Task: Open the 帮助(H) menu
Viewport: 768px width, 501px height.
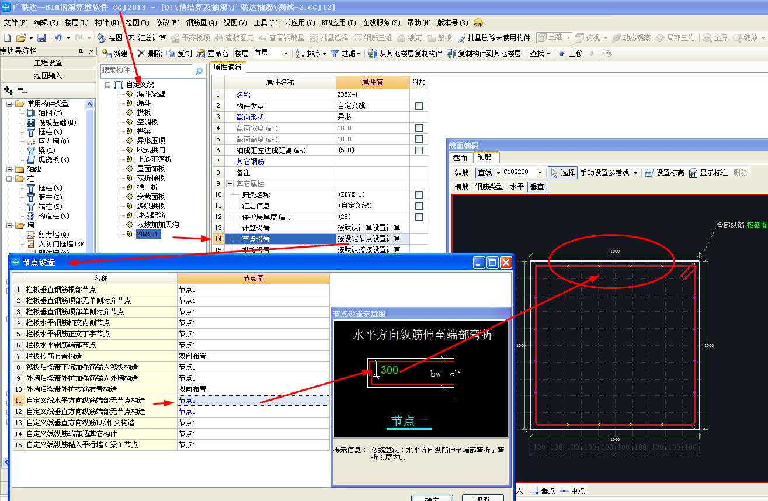Action: [x=418, y=23]
